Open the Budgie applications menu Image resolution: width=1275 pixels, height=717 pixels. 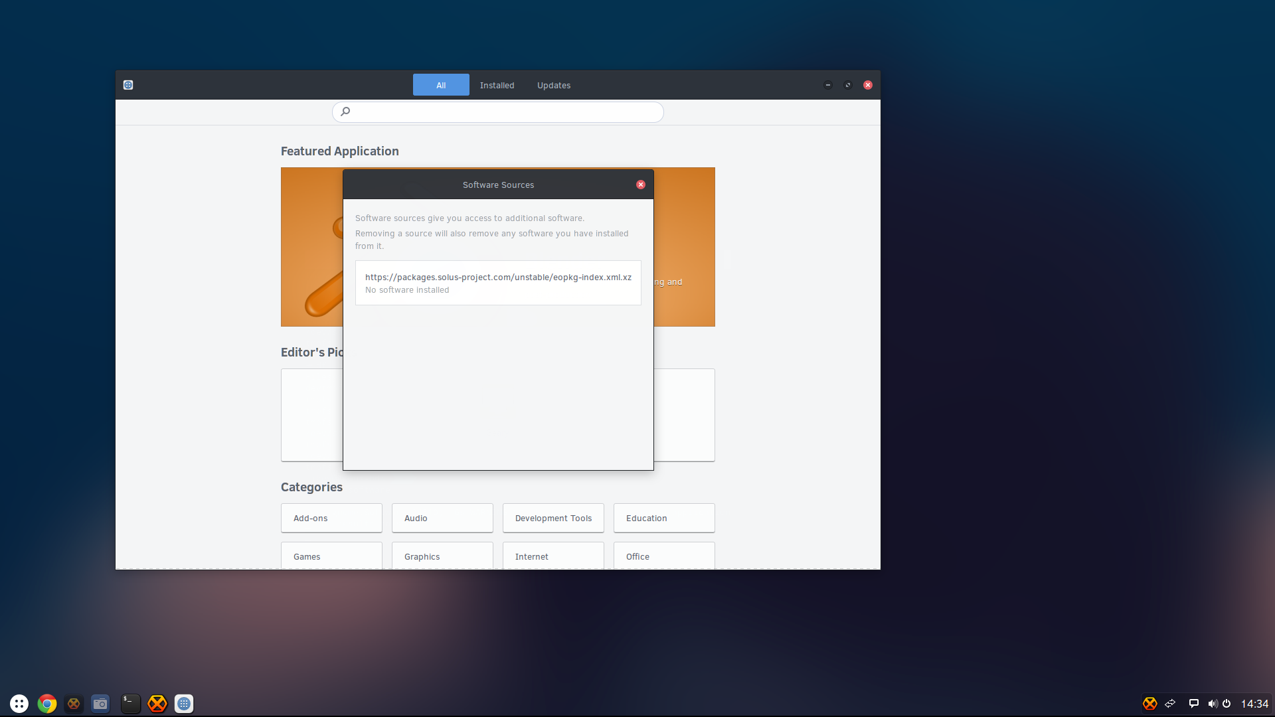[19, 704]
